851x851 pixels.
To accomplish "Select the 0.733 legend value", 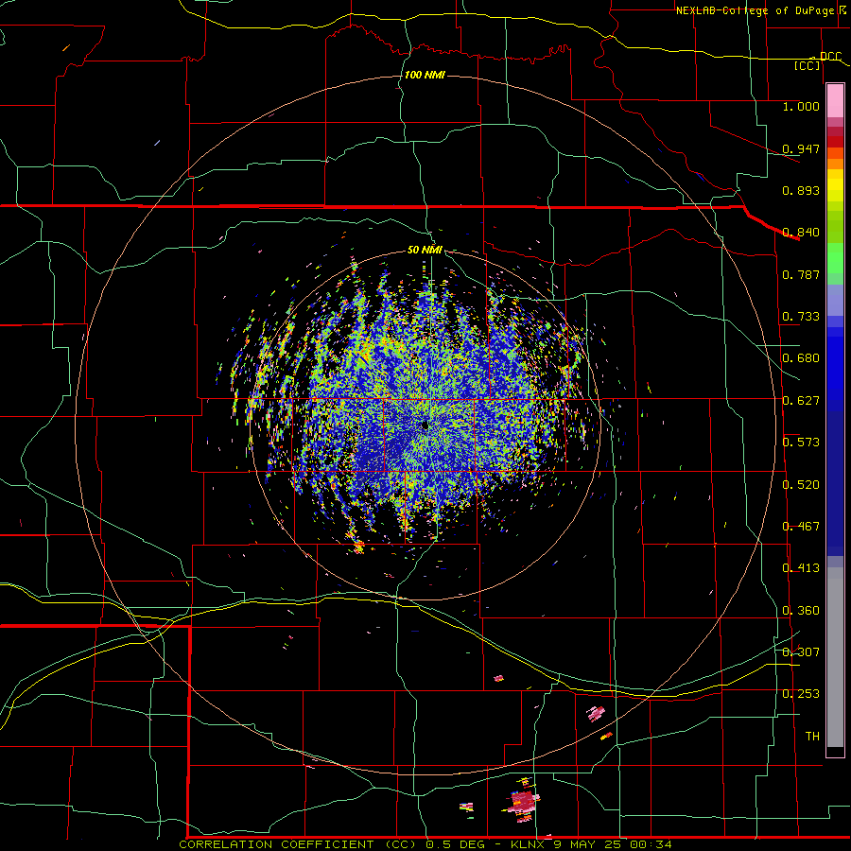I will point(801,317).
